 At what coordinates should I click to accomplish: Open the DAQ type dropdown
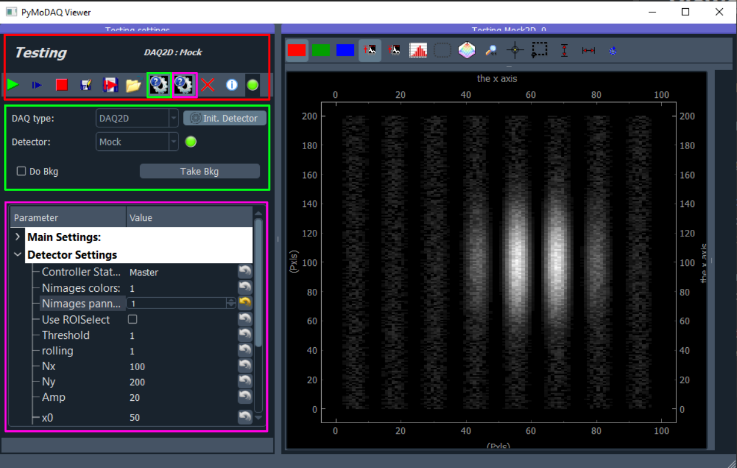pos(137,118)
